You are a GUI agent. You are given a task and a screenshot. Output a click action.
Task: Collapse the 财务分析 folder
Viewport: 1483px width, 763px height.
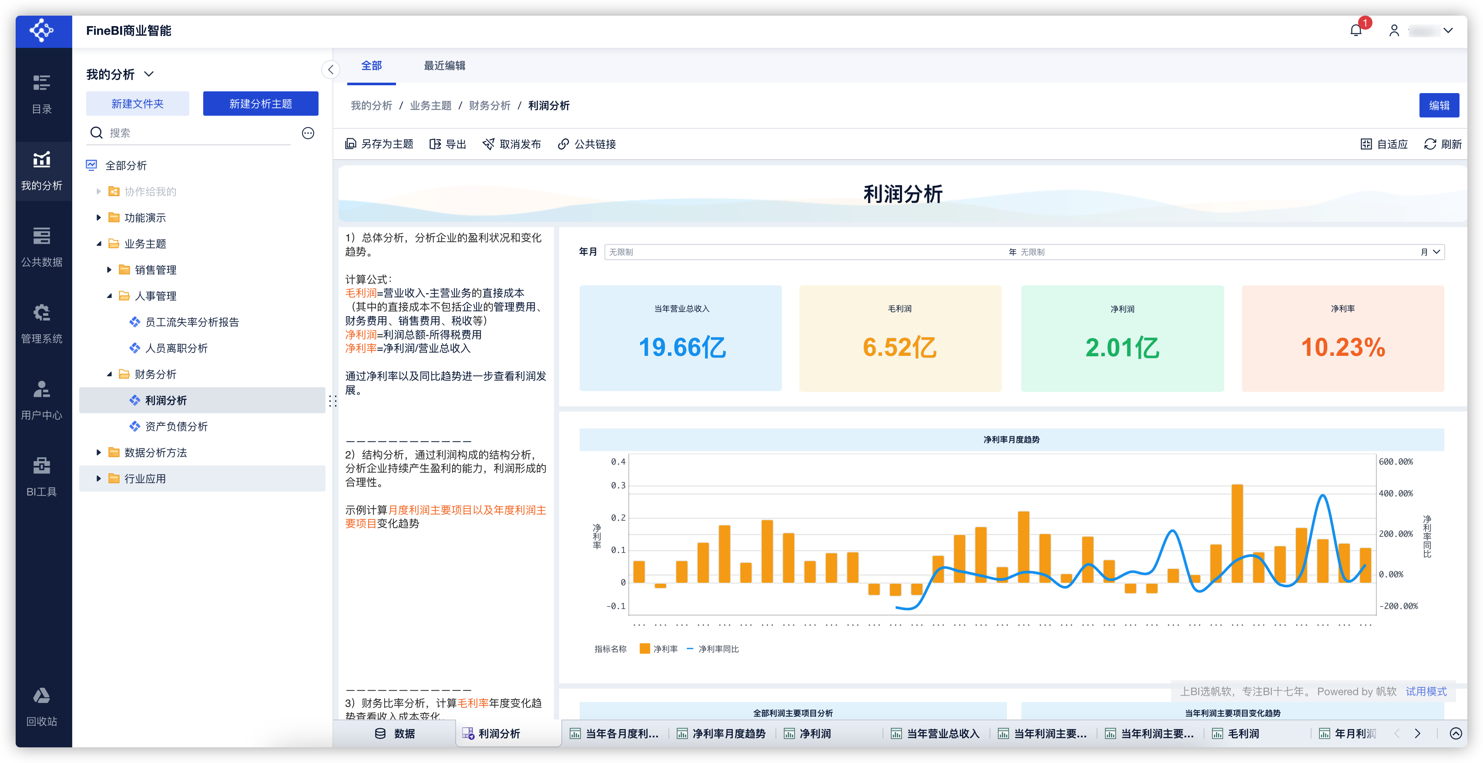coord(109,374)
